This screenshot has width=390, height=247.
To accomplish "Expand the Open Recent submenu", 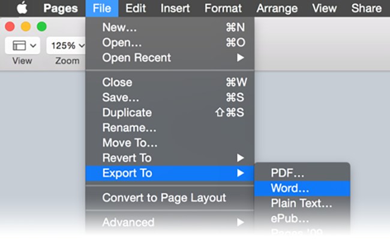I will 170,58.
